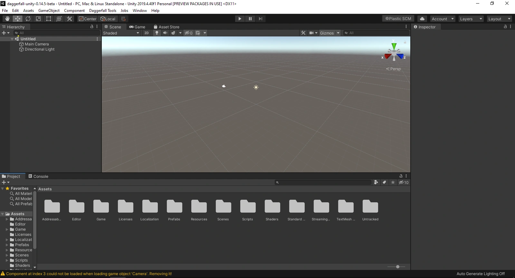
Task: Collapse the Favorites section
Action: pyautogui.click(x=3, y=188)
